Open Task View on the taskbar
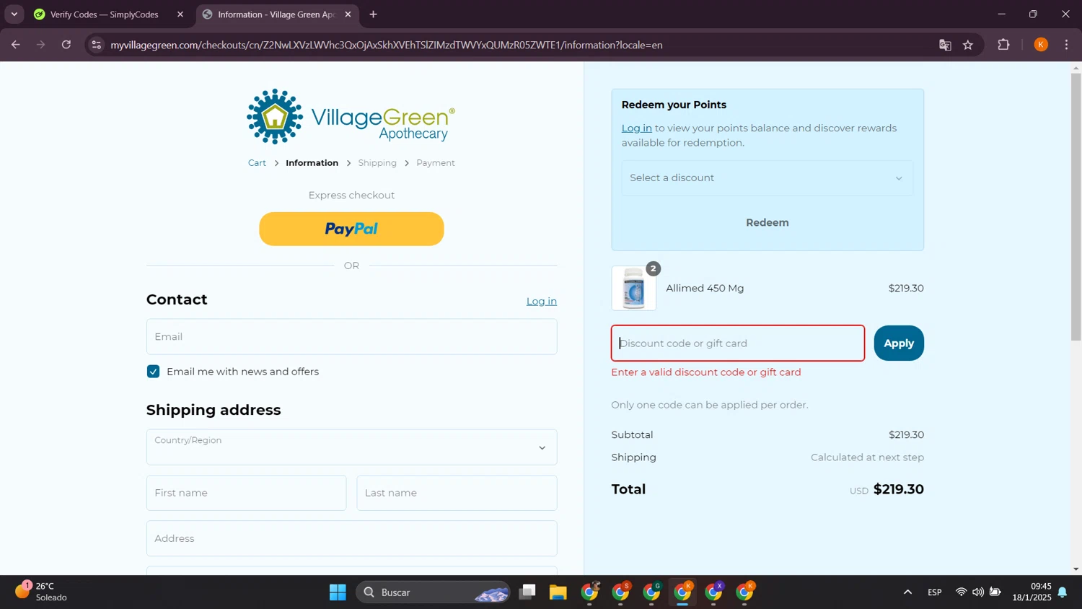 (527, 592)
